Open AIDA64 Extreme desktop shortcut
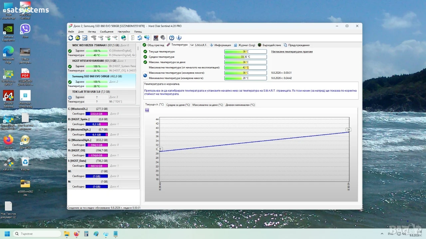This screenshot has height=239, width=426. pos(8,99)
